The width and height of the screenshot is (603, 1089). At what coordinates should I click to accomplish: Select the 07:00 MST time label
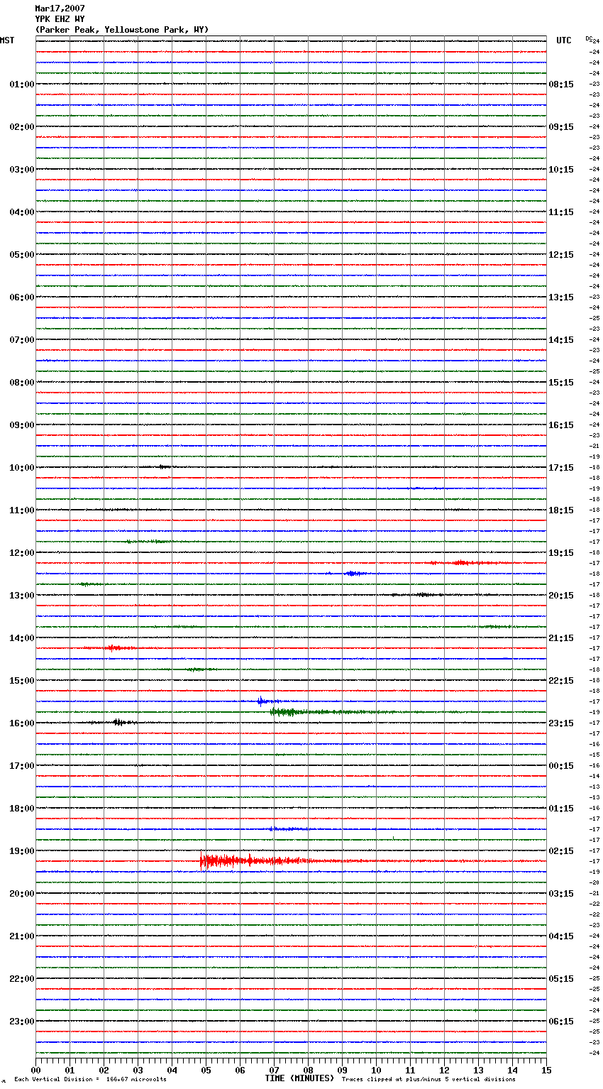(x=22, y=340)
